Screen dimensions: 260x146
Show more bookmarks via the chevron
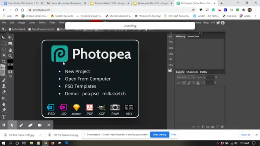click(256, 16)
